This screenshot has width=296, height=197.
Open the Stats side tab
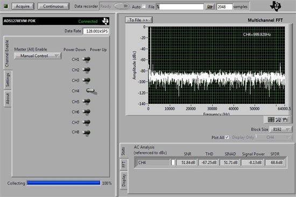[x=123, y=151]
